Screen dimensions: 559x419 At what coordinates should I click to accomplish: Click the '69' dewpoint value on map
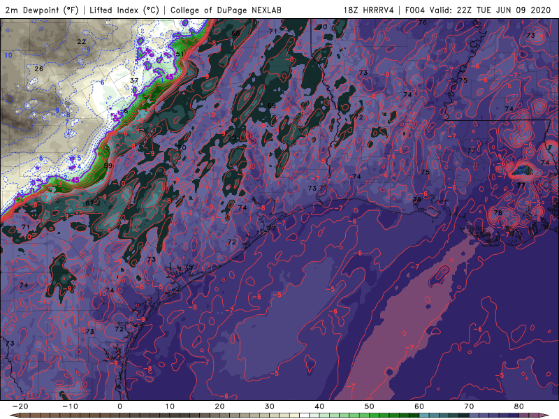272,105
